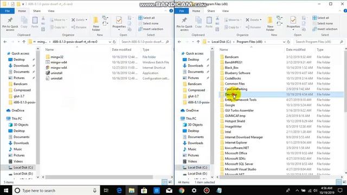
Task: Expand address history dropdown in left window
Action: click(x=110, y=42)
